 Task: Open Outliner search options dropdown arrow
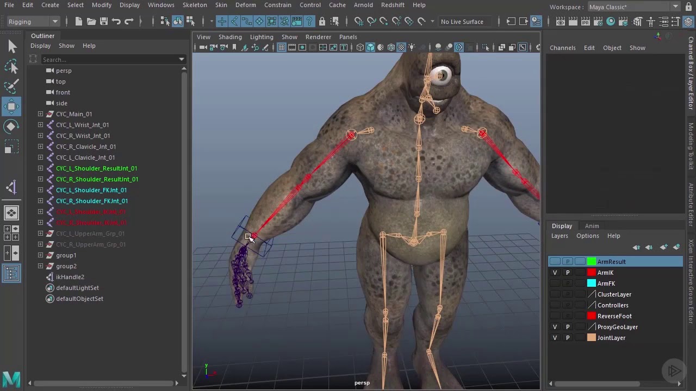pos(181,60)
